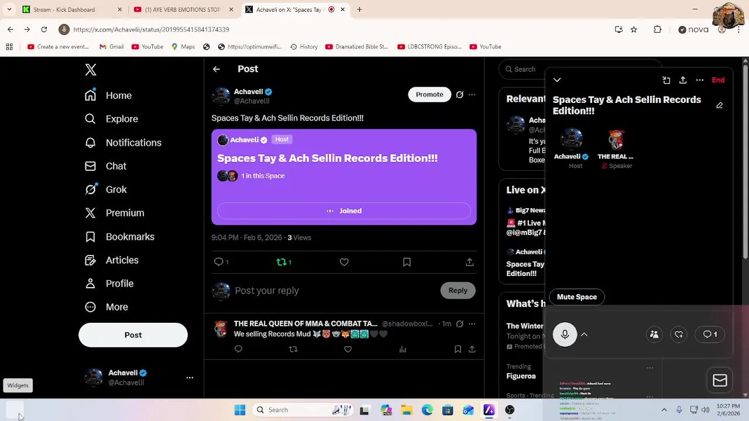
Task: Open Articles in the sidebar
Action: pos(112,260)
